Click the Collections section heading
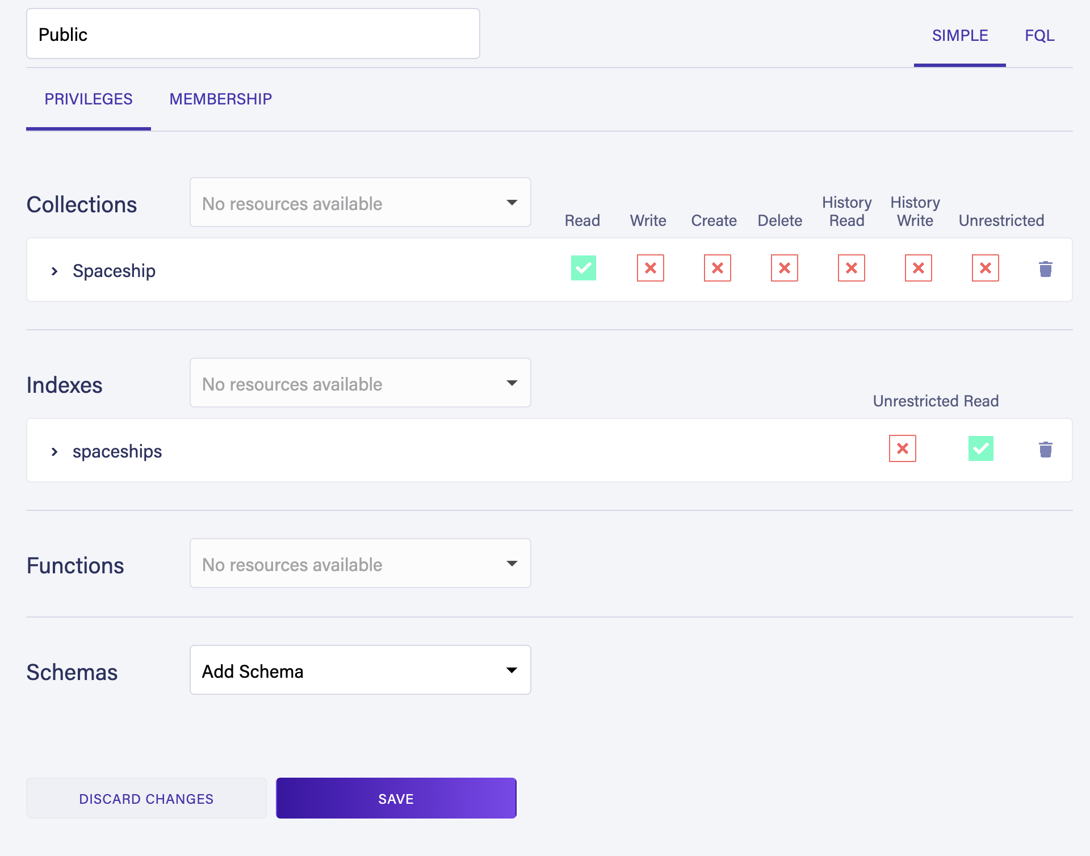Image resolution: width=1090 pixels, height=856 pixels. pos(82,205)
